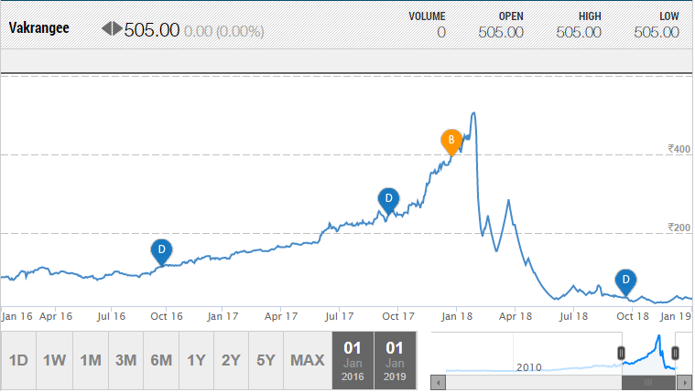Click the D dividend marker near Oct 17

(x=389, y=199)
